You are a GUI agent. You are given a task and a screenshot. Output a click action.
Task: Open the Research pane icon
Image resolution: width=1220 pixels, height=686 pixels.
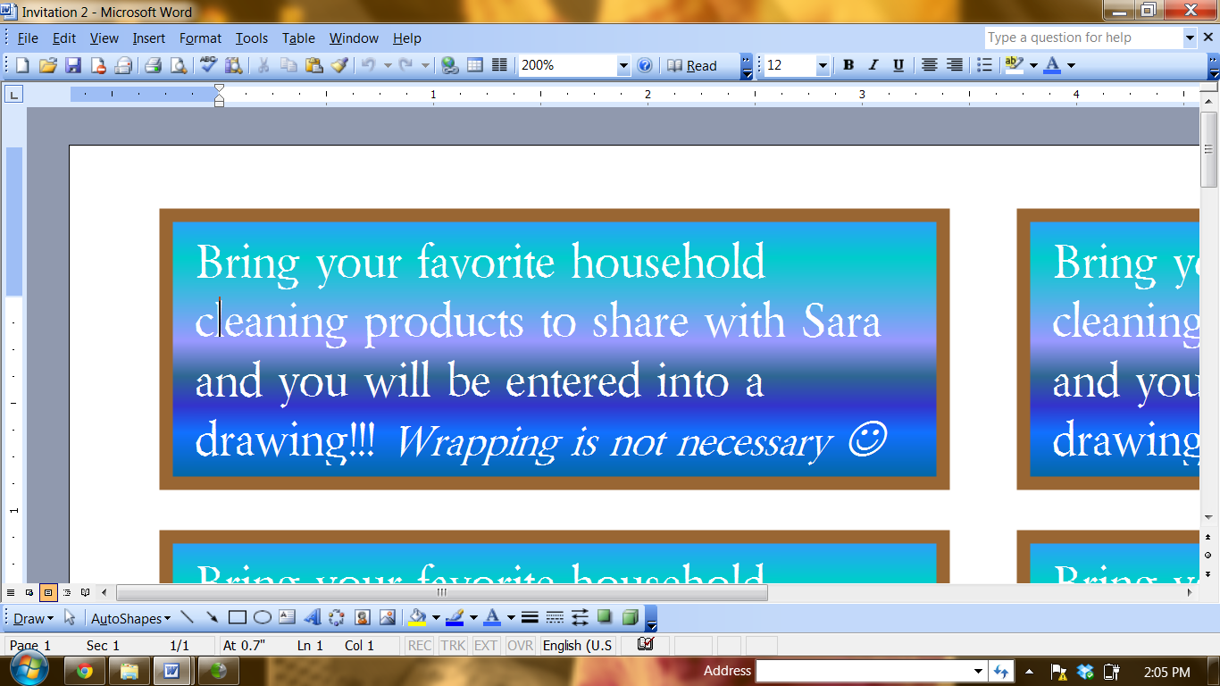click(x=234, y=65)
